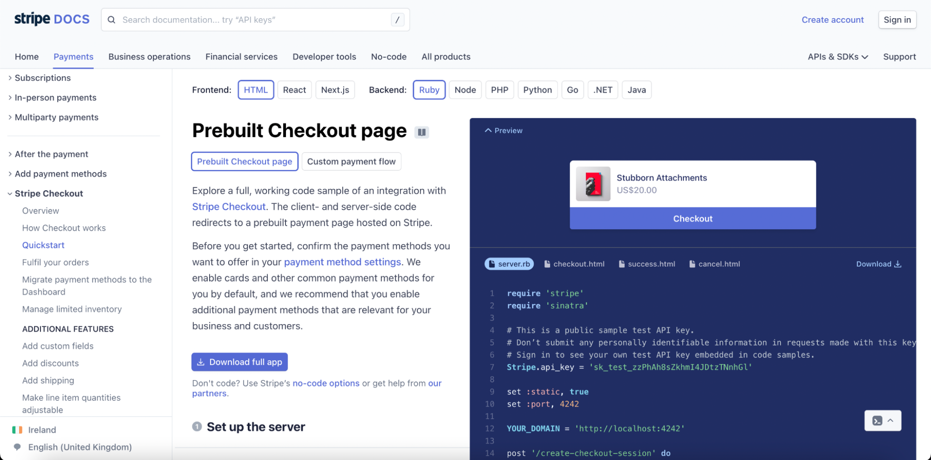Screen dimensions: 931x460
Task: Click the Sign in button
Action: coord(897,20)
